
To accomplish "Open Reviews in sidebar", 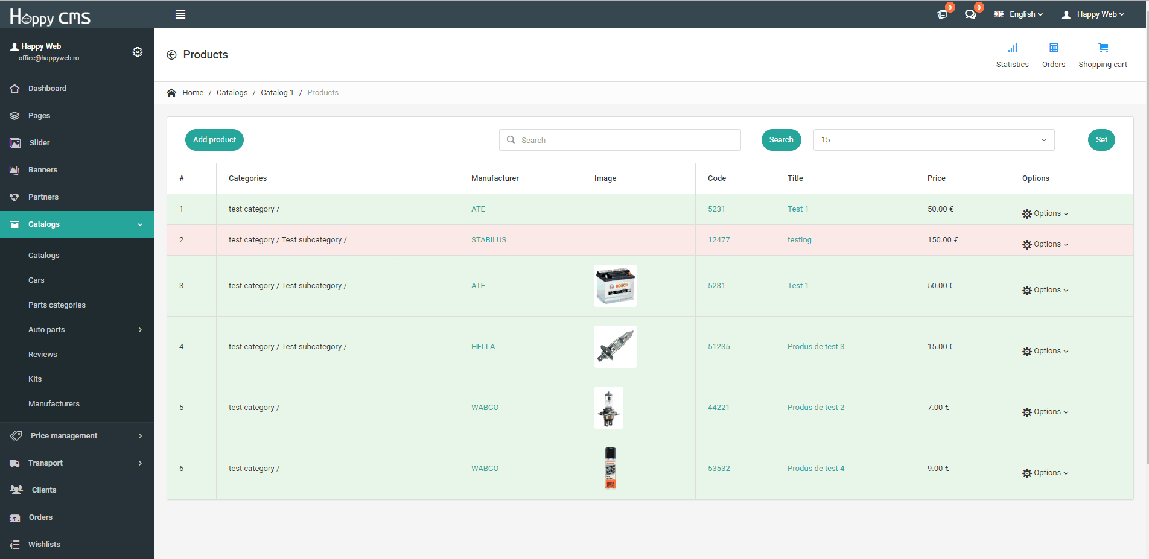I will 42,355.
